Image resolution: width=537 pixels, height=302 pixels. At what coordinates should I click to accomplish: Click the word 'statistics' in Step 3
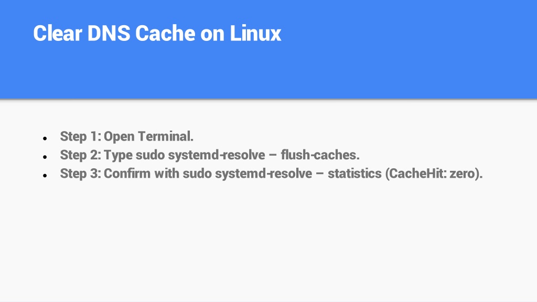click(355, 173)
